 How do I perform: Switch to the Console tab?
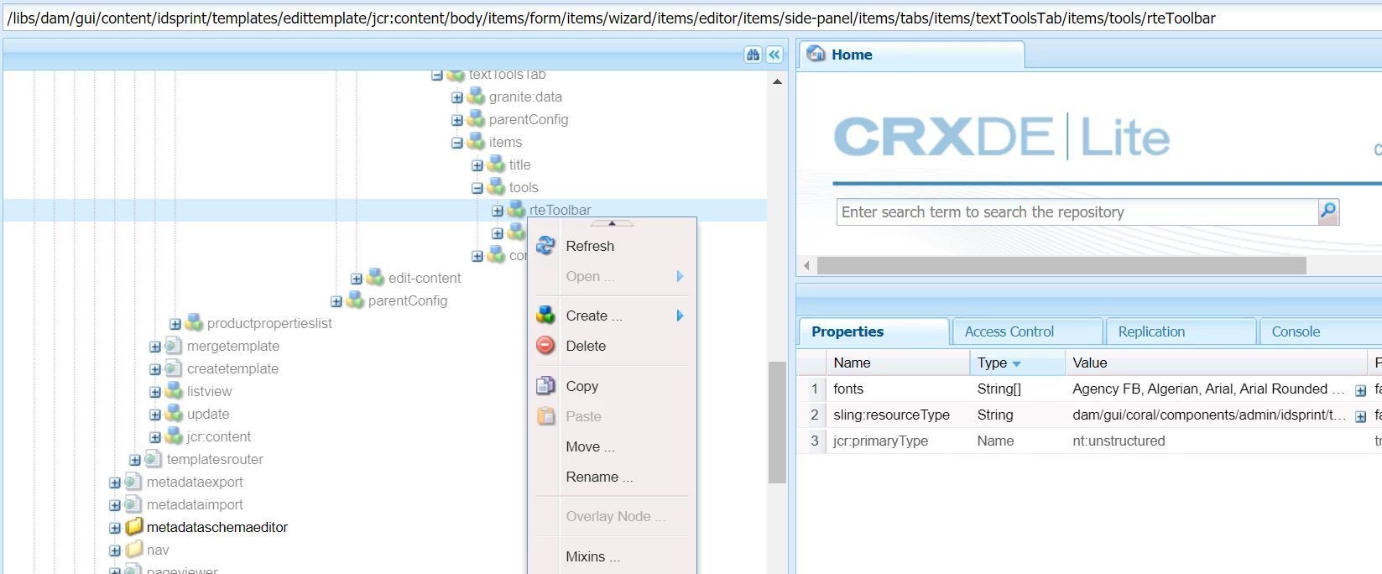[1321, 331]
